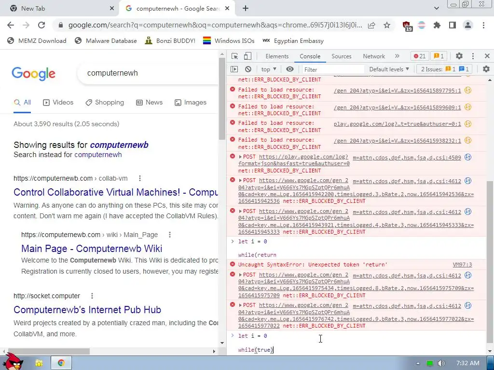Expand the POST entry with timesLogged.9

240,305
